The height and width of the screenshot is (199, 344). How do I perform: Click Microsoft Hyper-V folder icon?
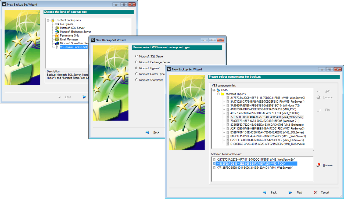pos(223,94)
